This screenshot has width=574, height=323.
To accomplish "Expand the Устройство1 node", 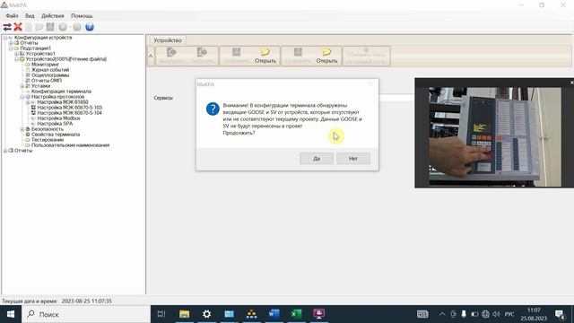I will 16,54.
